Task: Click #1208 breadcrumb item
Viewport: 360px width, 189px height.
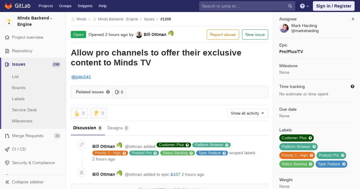Action: pos(166,19)
